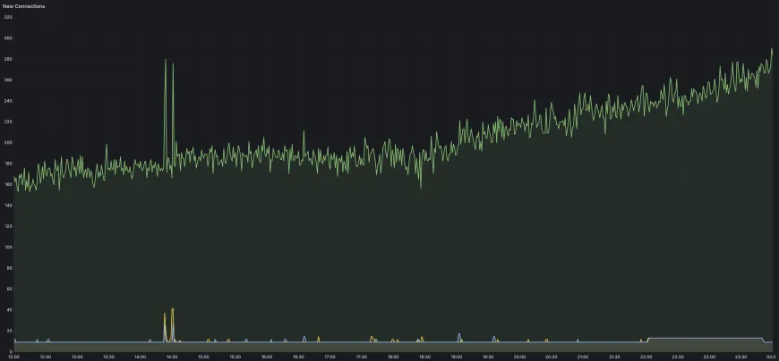Image resolution: width=779 pixels, height=361 pixels.
Task: Click the deepest green dip near 18:30
Action: [420, 187]
